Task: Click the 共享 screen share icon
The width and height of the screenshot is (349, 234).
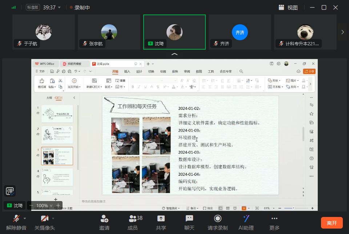Action: pyautogui.click(x=161, y=219)
